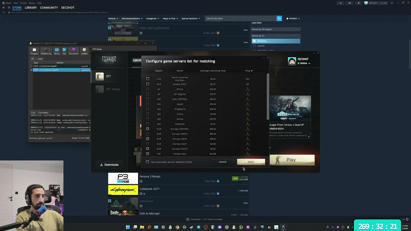Click the Ads icon in NekoBox
This screenshot has height=231, width=411.
pos(64,51)
